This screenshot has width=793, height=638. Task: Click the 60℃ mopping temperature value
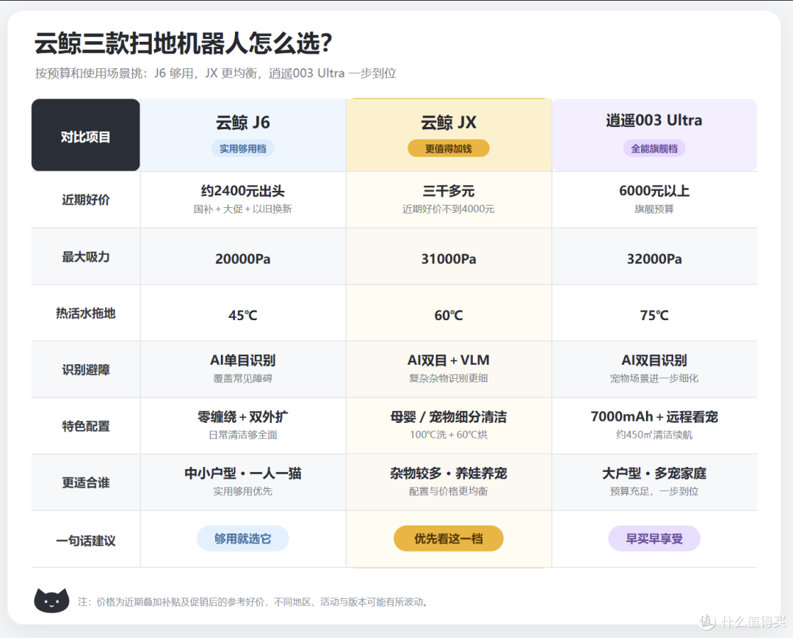pyautogui.click(x=449, y=316)
